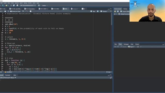This screenshot has height=93, width=165.
Task: Switch to the VI-2-Gaussians.r tab
Action: (x=30, y=9)
